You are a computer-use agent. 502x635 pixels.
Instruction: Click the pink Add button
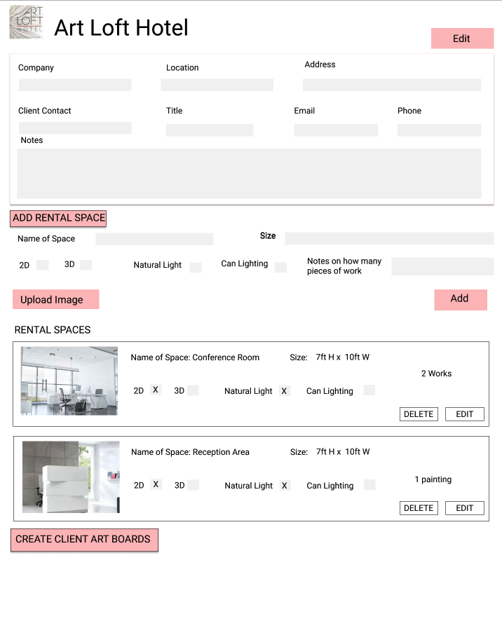click(461, 300)
